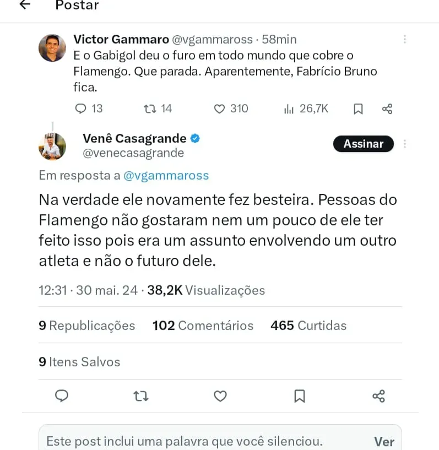This screenshot has height=450, width=439.
Task: Repost Venê Casagrande's post
Action: 141,396
